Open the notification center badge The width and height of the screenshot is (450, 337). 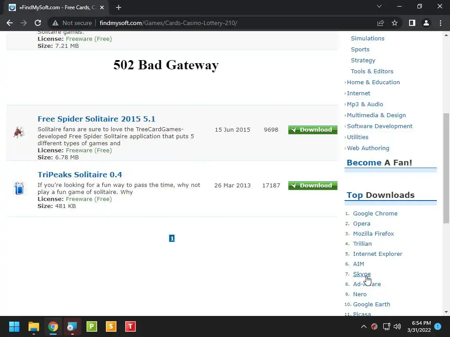pyautogui.click(x=438, y=326)
